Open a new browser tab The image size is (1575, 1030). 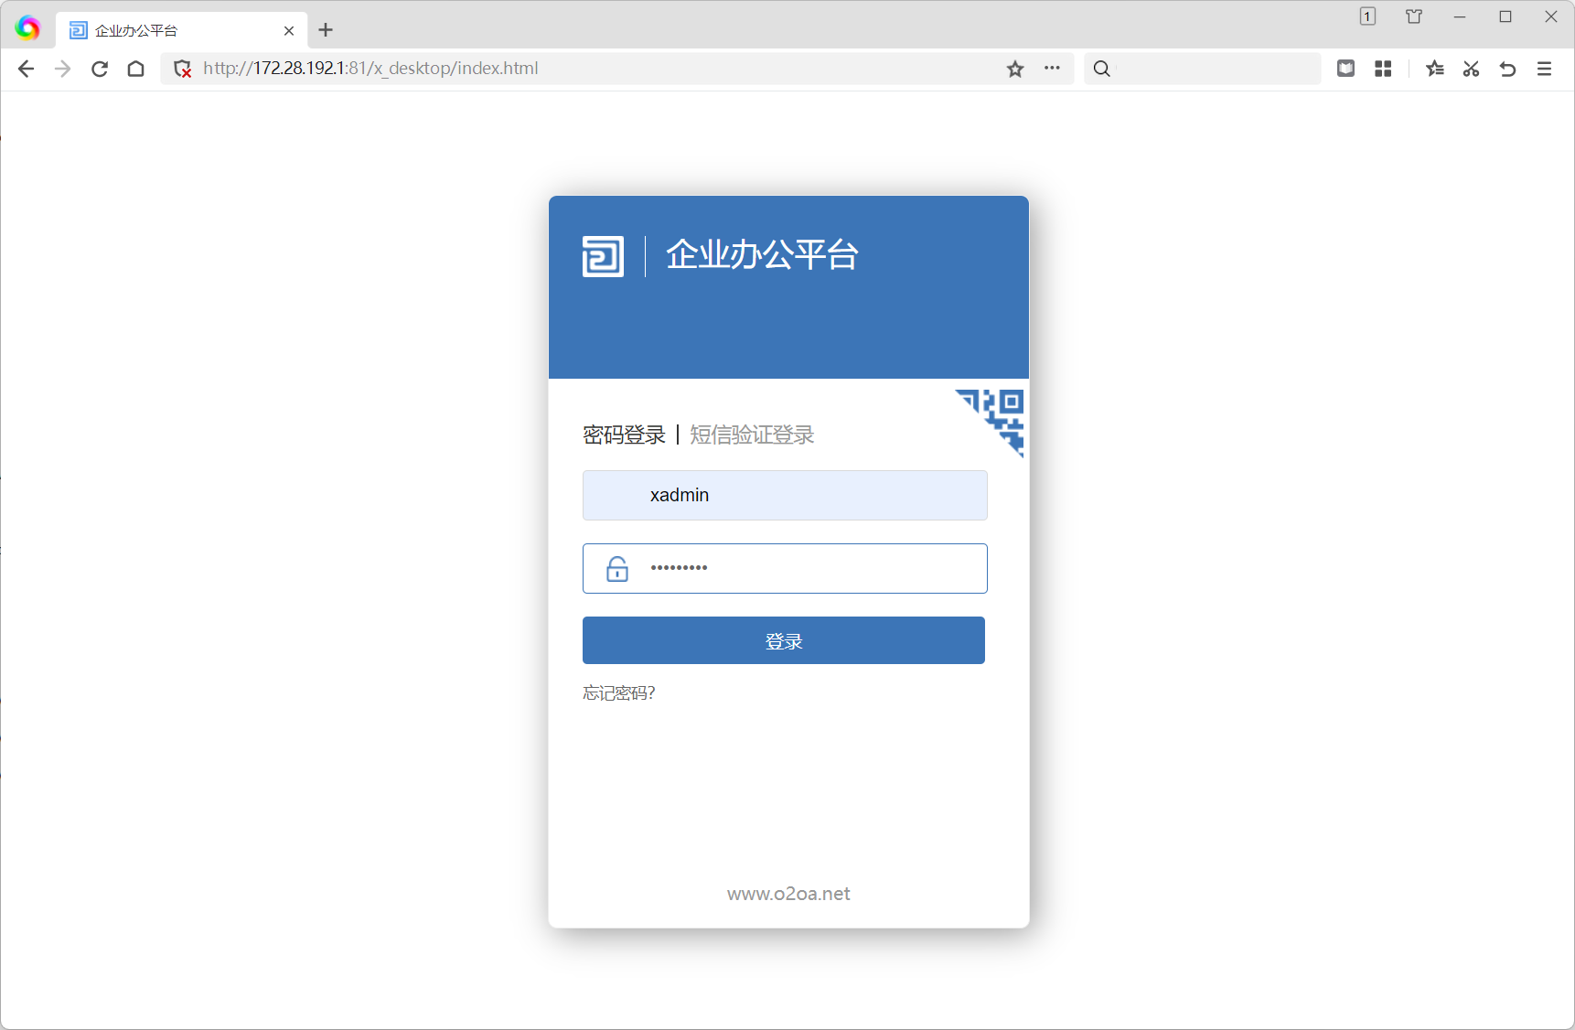pyautogui.click(x=326, y=30)
